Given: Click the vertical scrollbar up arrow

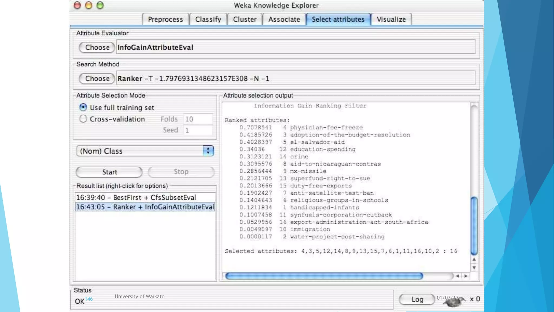Looking at the screenshot, I should click(x=474, y=259).
